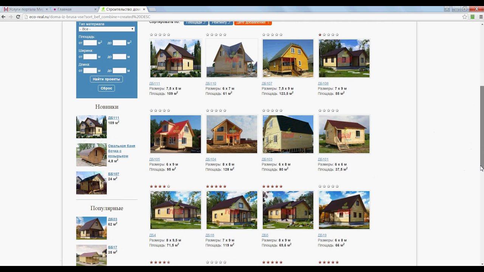484x272 pixels.
Task: Open the Chrome hamburger menu
Action: [480, 17]
